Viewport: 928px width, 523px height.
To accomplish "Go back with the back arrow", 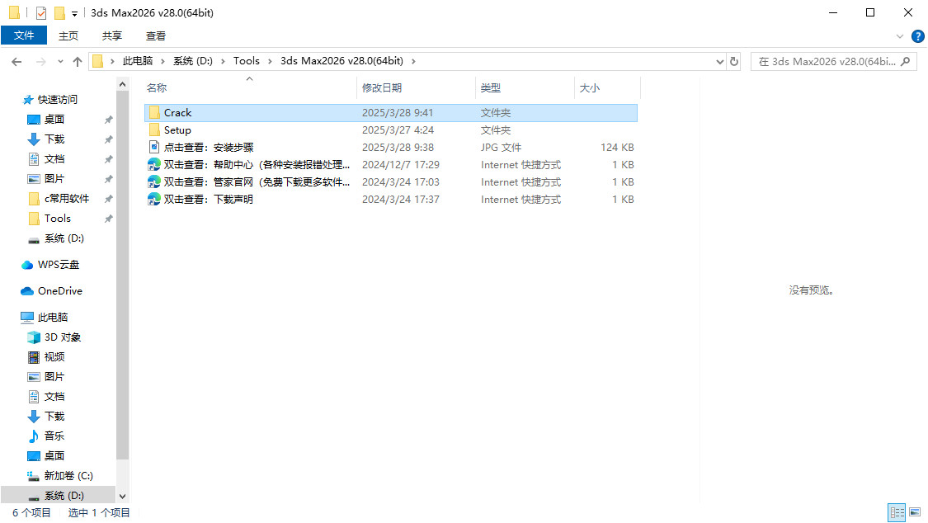I will (x=16, y=62).
